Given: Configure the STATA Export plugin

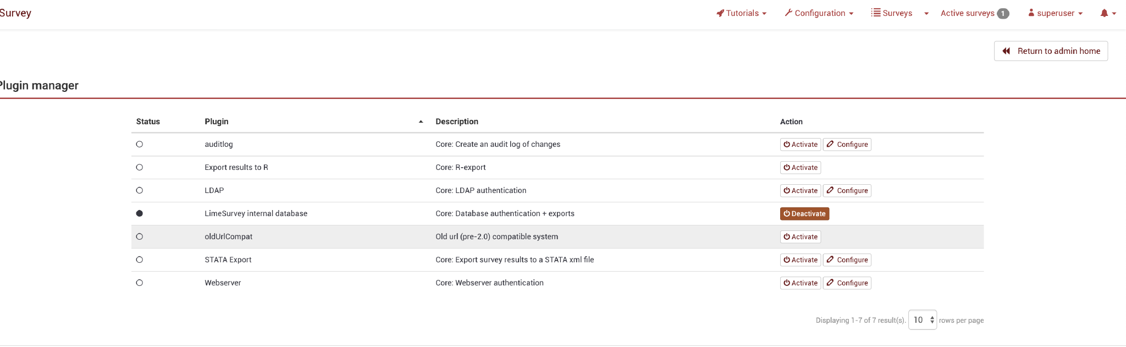Looking at the screenshot, I should 847,260.
